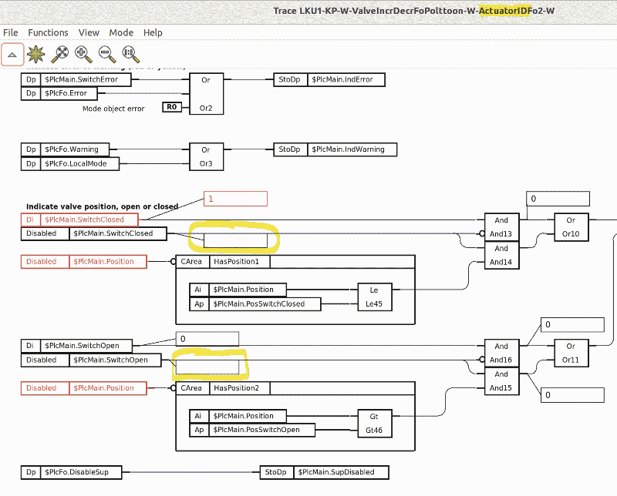
Task: Click the zoom-to-fit magnifier icon
Action: (x=60, y=54)
